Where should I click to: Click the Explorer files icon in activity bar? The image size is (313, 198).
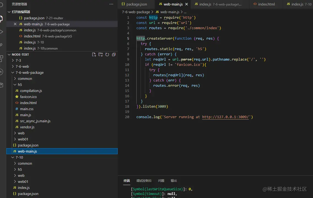coord(1,19)
